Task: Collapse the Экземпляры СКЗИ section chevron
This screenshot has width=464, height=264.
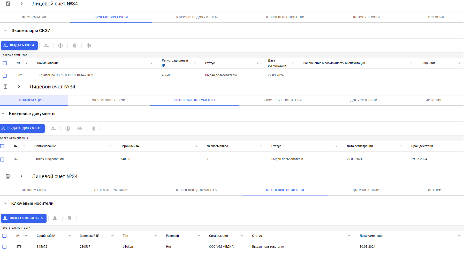Action: point(5,31)
